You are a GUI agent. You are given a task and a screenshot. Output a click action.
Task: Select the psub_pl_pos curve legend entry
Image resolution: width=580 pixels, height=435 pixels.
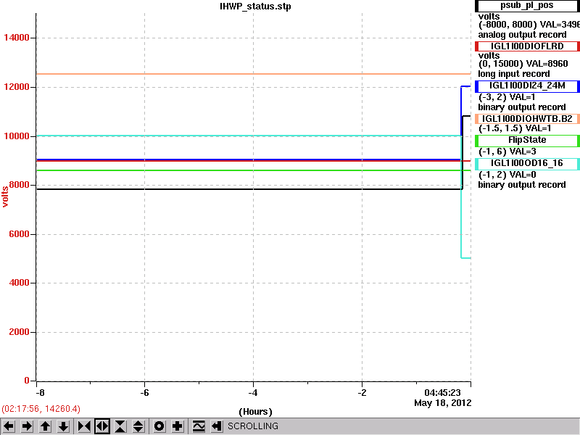[527, 6]
